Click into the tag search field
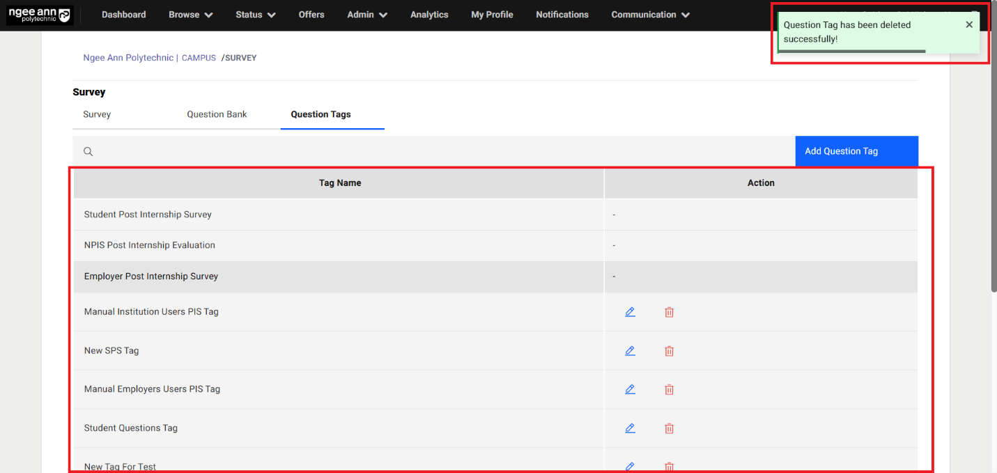 point(439,151)
